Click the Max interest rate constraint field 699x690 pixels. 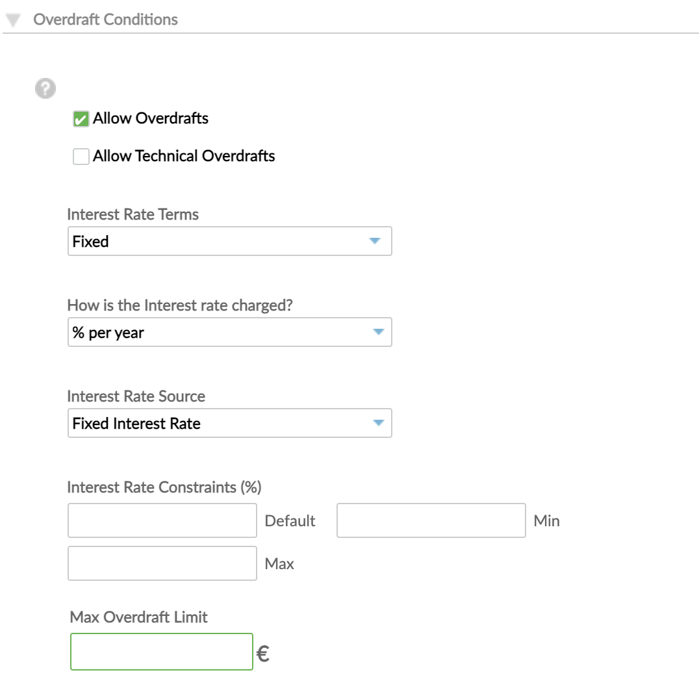point(162,563)
